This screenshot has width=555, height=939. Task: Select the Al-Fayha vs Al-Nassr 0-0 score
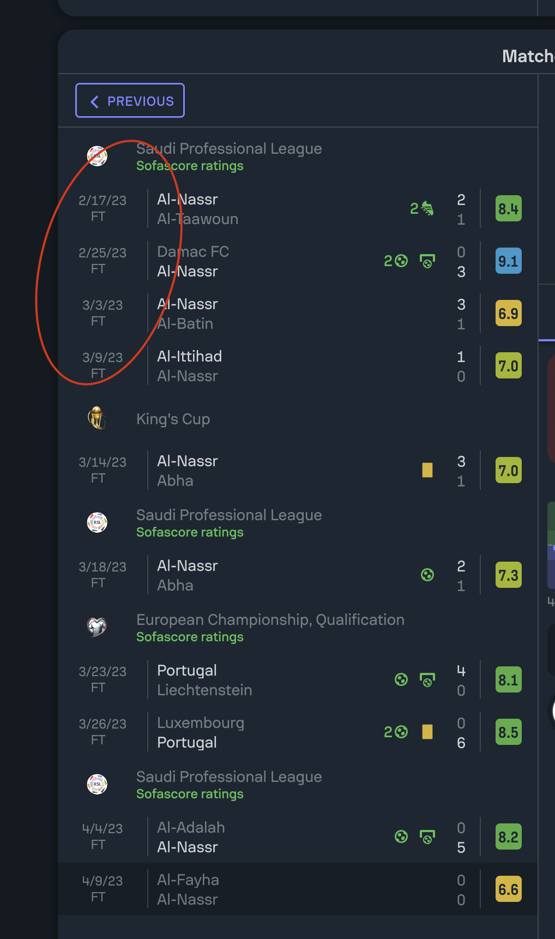click(x=461, y=889)
